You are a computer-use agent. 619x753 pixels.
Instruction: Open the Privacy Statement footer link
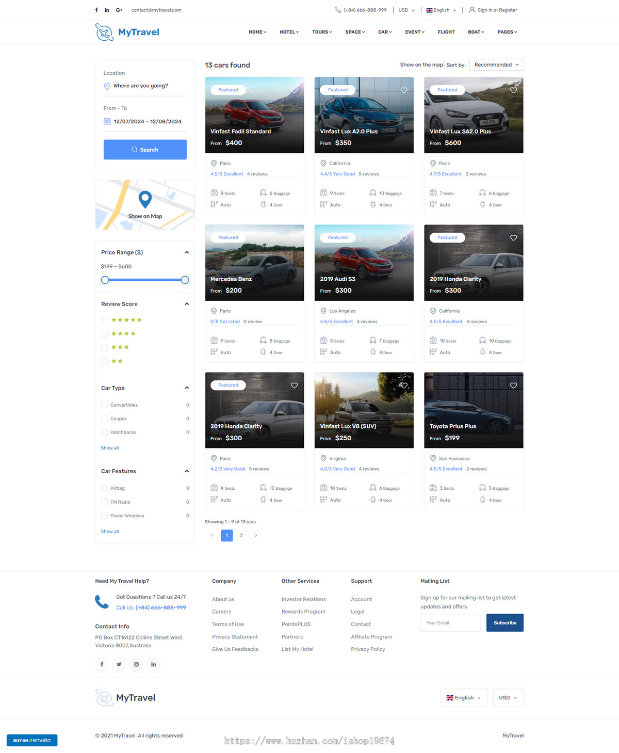click(x=235, y=637)
